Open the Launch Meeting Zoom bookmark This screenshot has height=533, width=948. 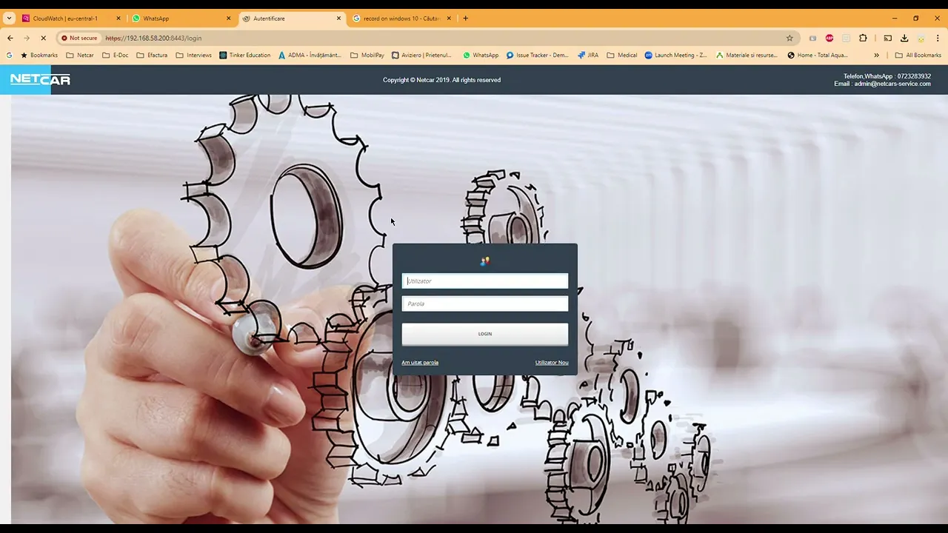click(x=675, y=55)
